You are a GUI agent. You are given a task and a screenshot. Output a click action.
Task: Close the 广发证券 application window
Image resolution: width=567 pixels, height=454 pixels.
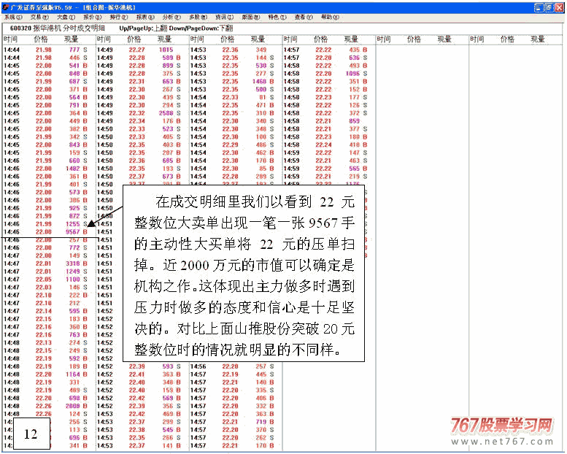559,7
